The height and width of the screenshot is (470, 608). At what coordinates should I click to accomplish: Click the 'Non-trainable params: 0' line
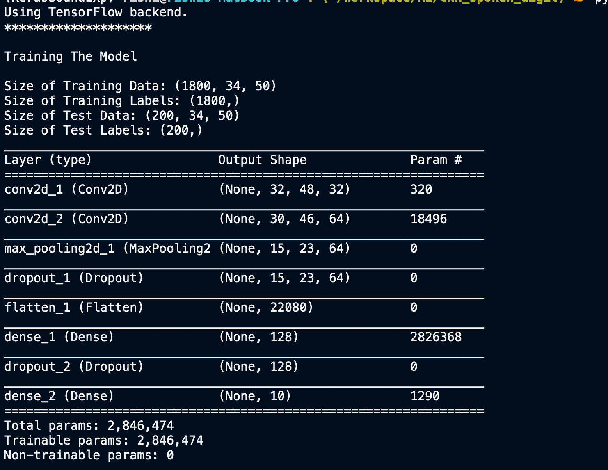(x=89, y=455)
